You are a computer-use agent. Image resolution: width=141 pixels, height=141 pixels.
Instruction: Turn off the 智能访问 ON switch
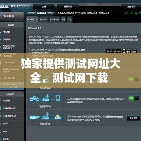134,98
